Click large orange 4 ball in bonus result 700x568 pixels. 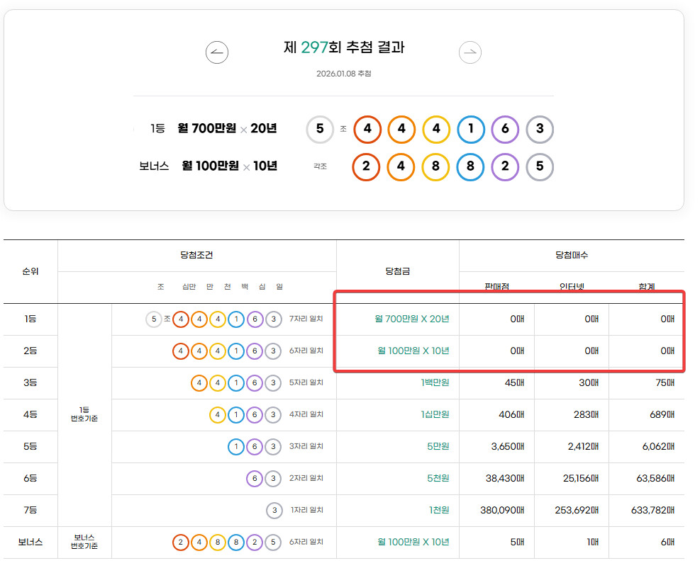(401, 166)
